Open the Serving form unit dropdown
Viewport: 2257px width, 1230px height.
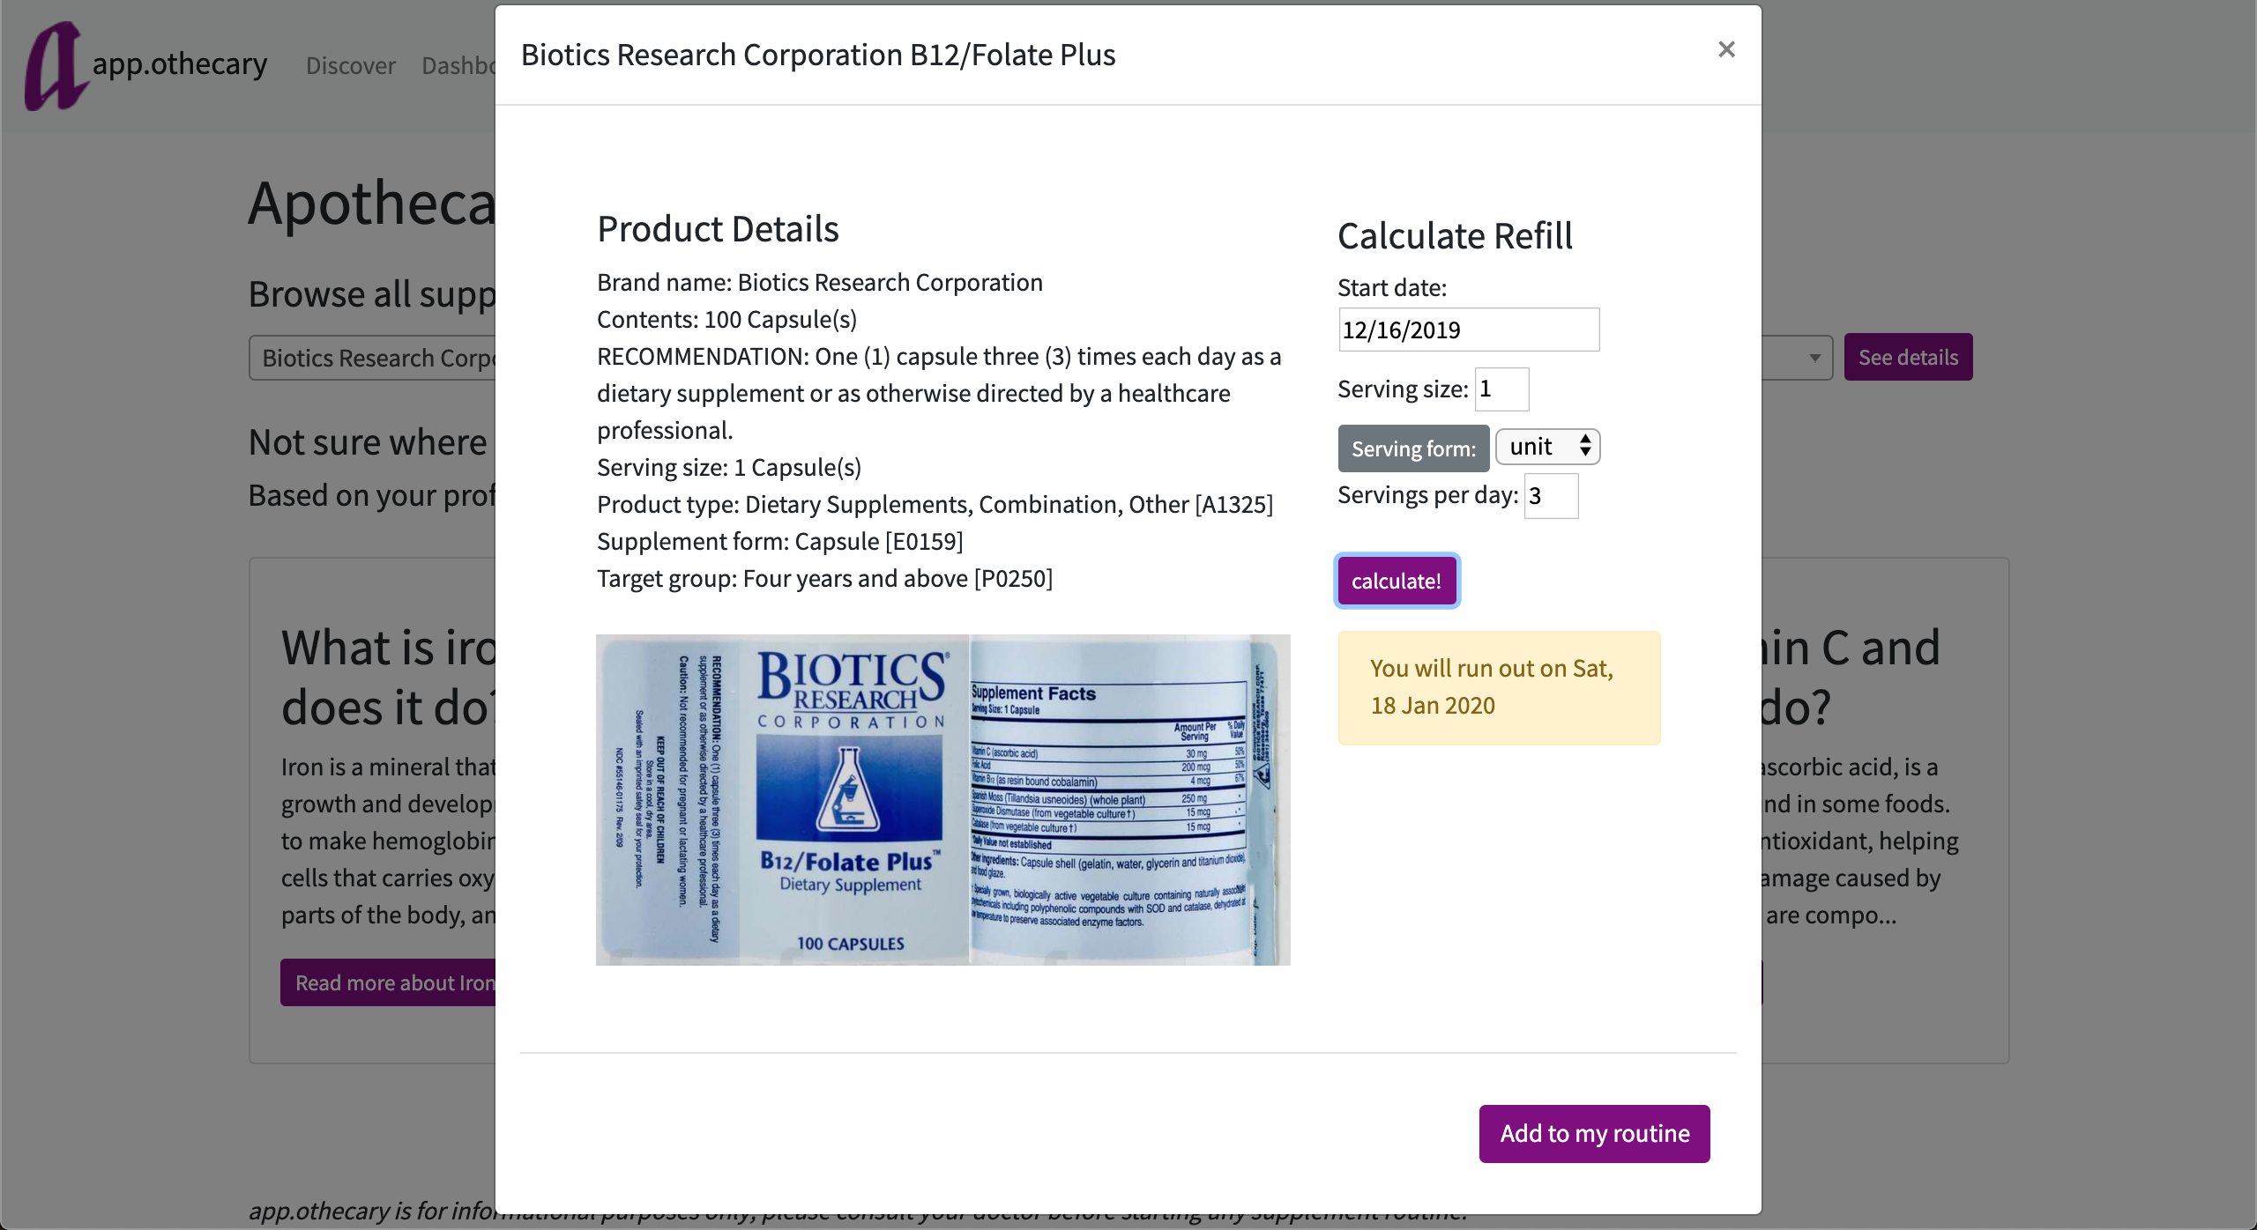tap(1547, 447)
